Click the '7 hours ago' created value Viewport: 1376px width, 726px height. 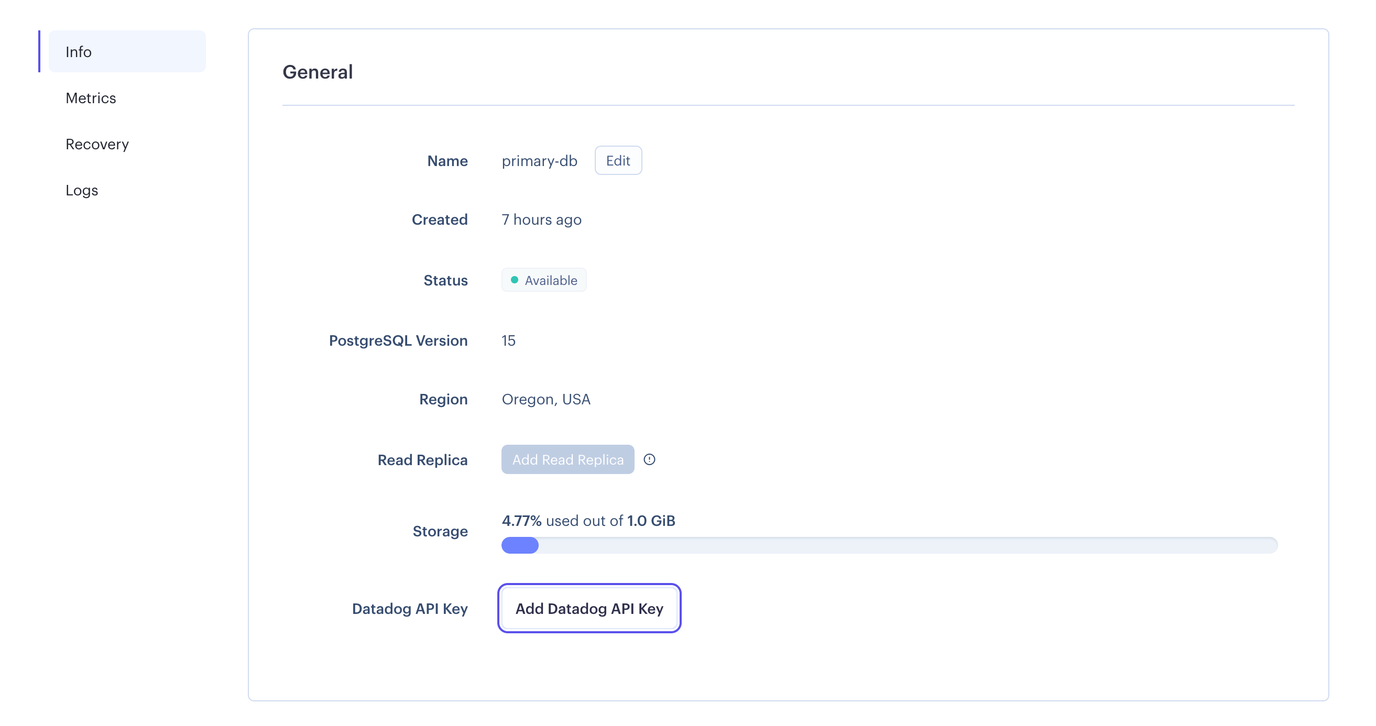coord(541,219)
